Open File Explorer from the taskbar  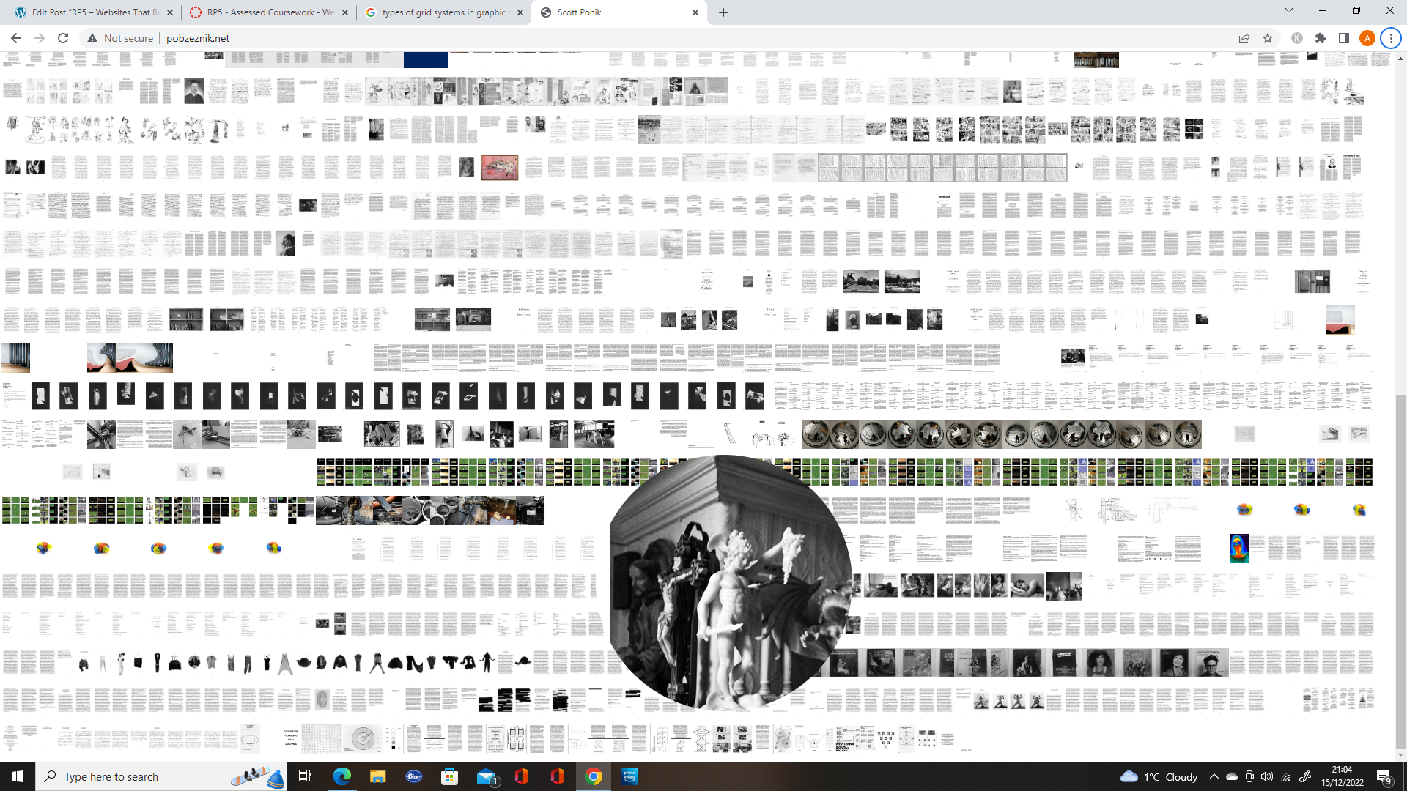click(x=377, y=776)
